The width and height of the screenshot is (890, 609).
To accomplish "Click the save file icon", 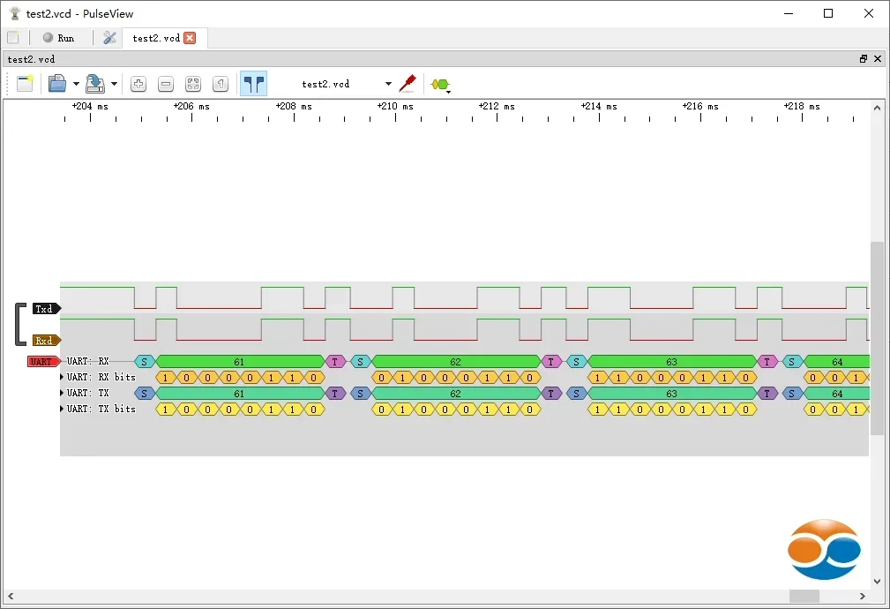I will coord(94,84).
